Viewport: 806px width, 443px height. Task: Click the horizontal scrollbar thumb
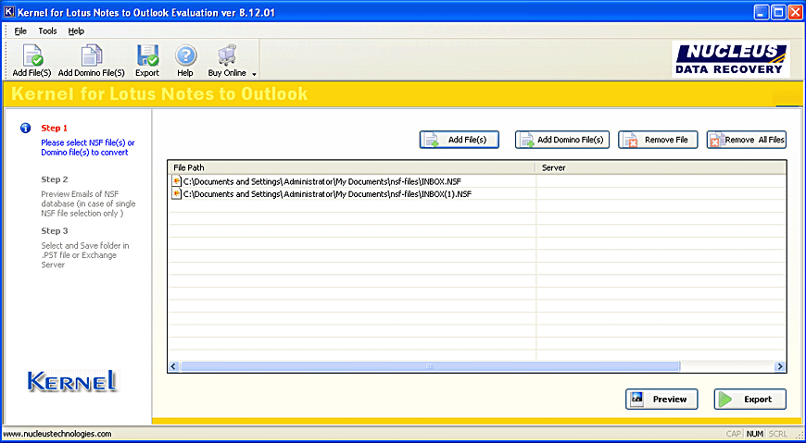point(430,366)
